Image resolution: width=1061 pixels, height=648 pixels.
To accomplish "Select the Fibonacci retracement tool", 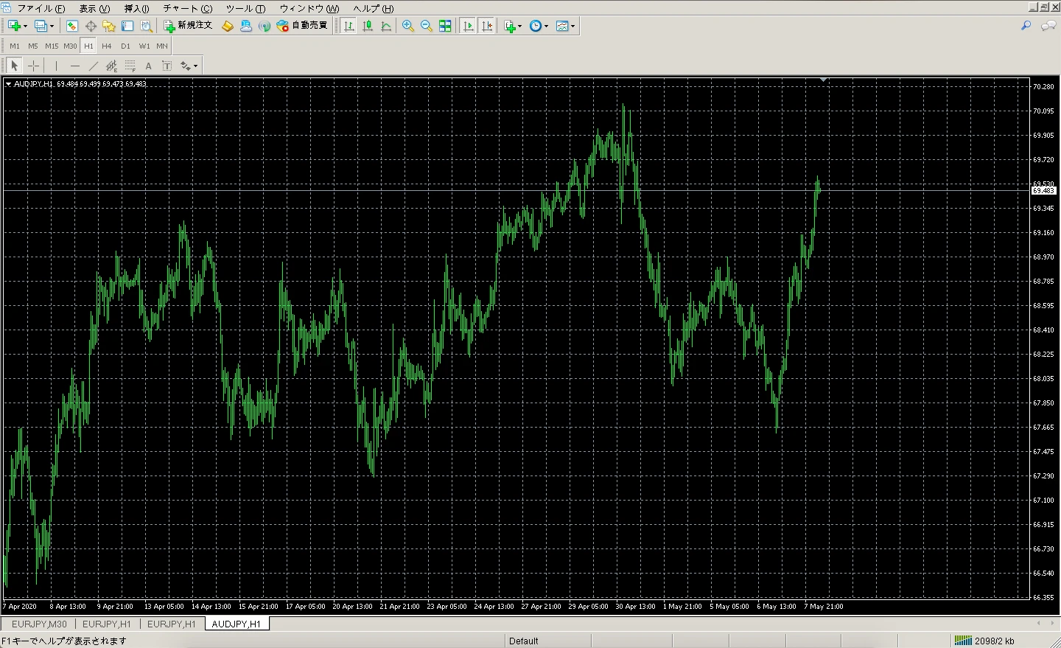I will (130, 66).
